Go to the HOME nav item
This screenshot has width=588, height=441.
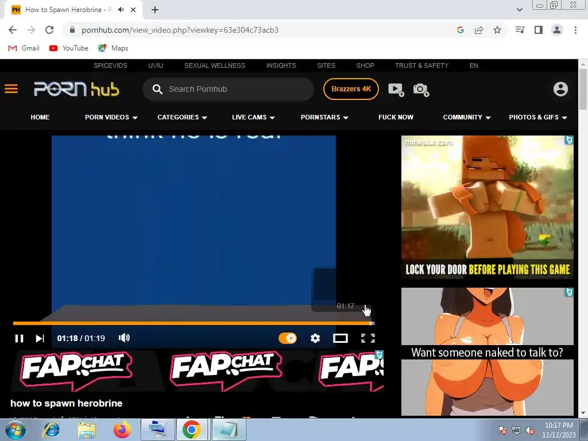pos(40,117)
